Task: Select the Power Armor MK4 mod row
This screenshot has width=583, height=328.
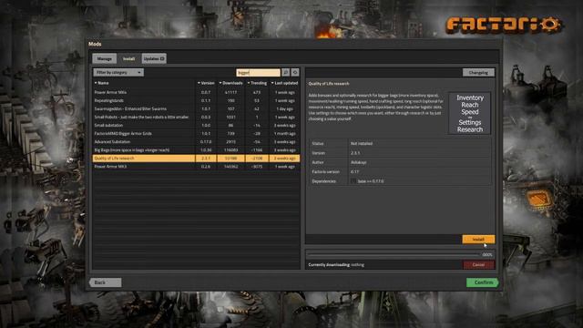Action: pyautogui.click(x=196, y=92)
